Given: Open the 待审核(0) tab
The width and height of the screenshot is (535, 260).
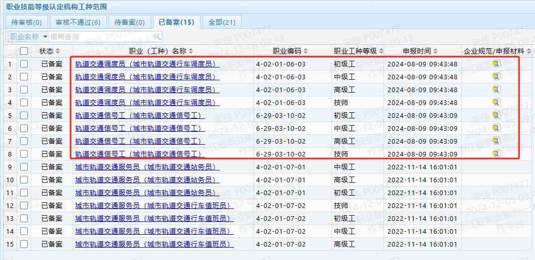Looking at the screenshot, I should (27, 22).
